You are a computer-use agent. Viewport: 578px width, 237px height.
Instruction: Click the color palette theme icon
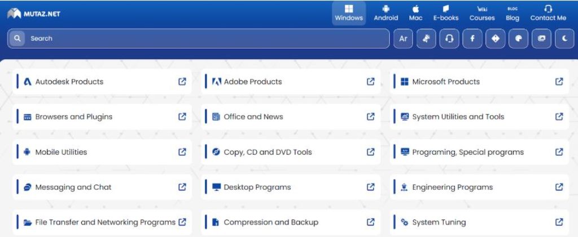pyautogui.click(x=518, y=39)
